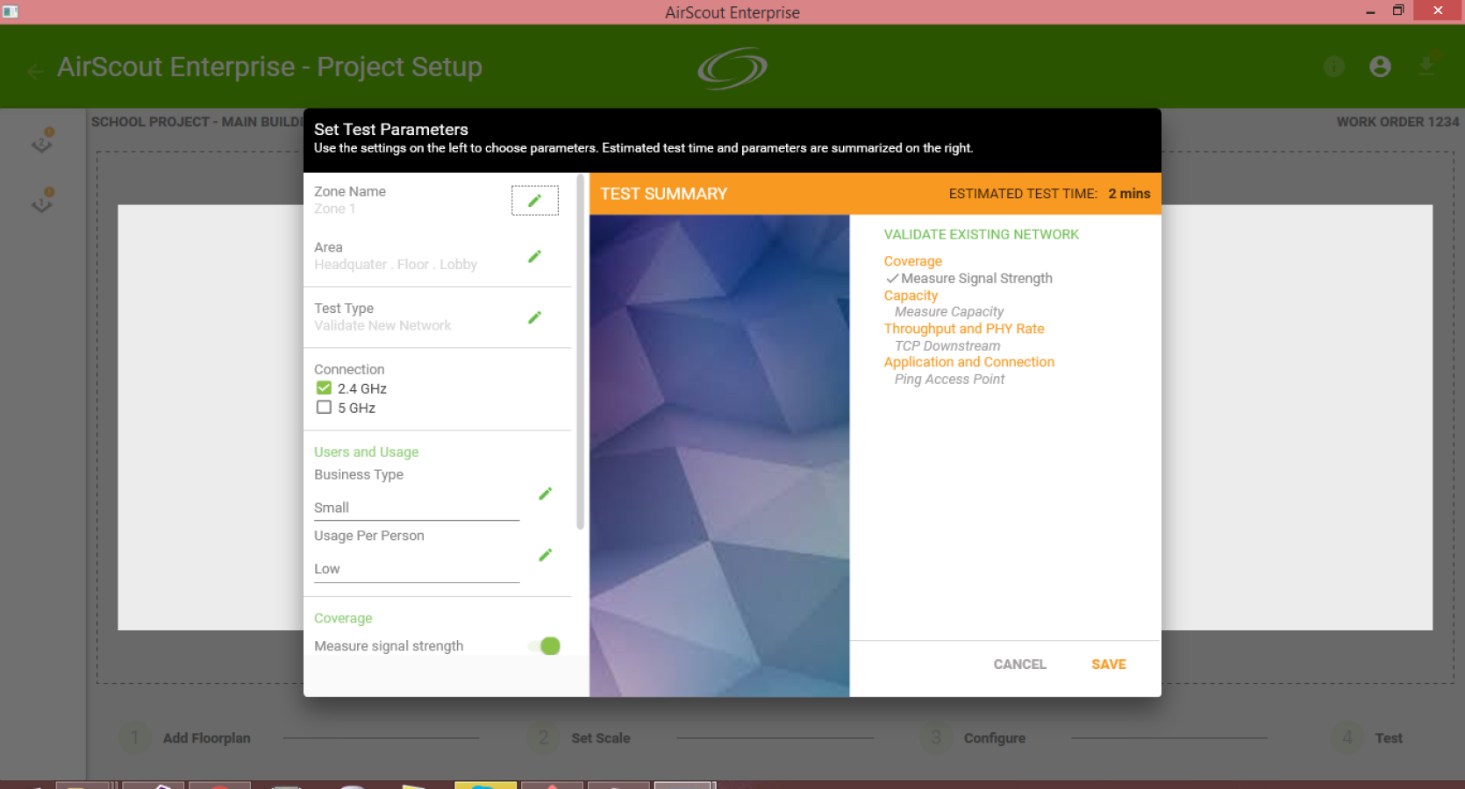Screen dimensions: 1465x789
Task: Open the Usage Per Person Low dropdown
Action: tap(417, 569)
